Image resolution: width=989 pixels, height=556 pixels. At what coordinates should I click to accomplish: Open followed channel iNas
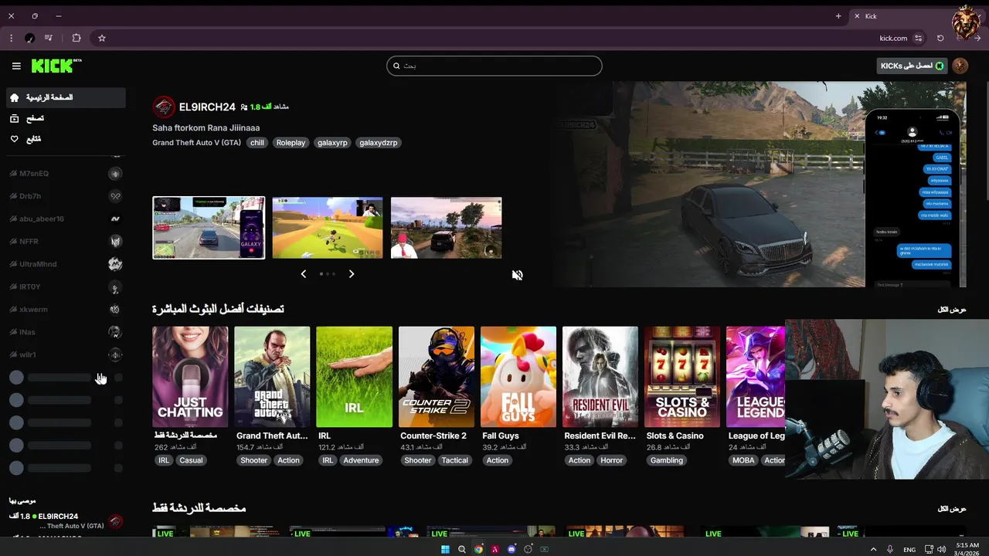tap(66, 332)
